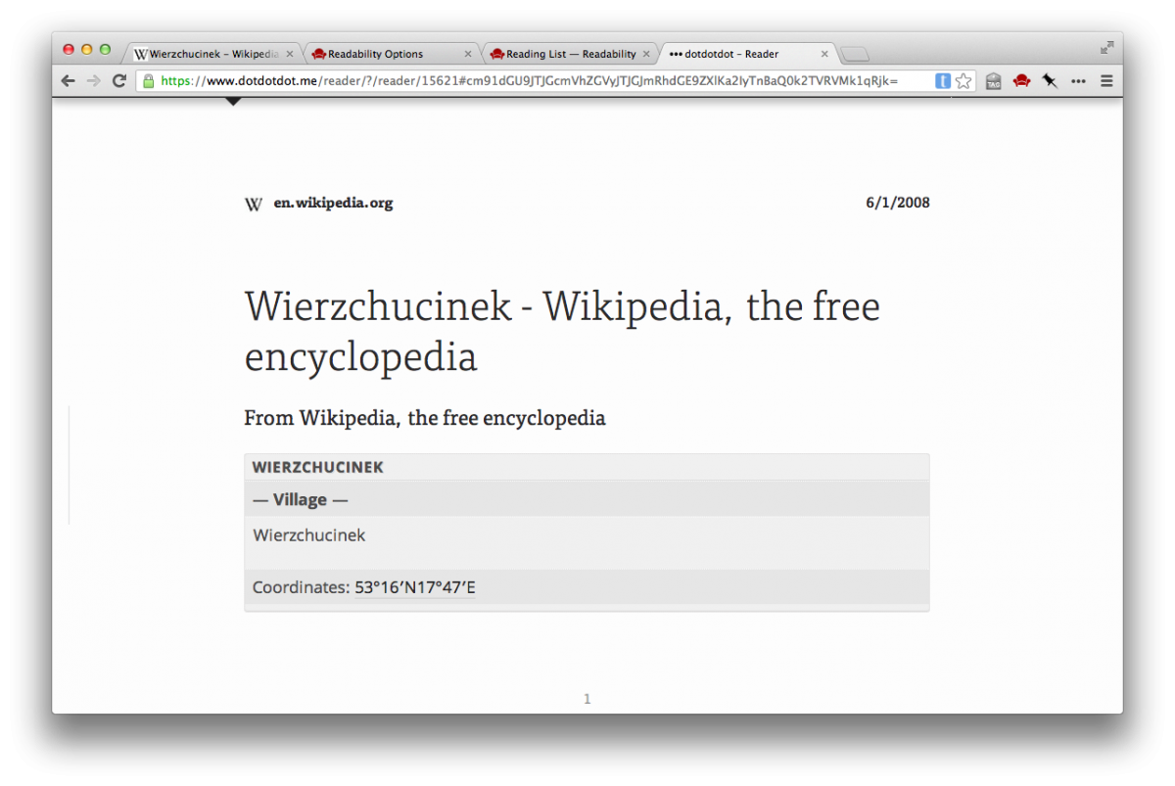1175x786 pixels.
Task: Click the browser back arrow
Action: point(68,81)
